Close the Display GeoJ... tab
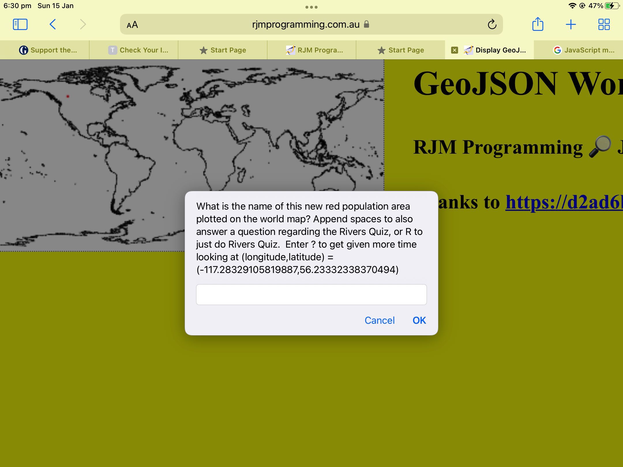This screenshot has height=467, width=623. (x=455, y=50)
